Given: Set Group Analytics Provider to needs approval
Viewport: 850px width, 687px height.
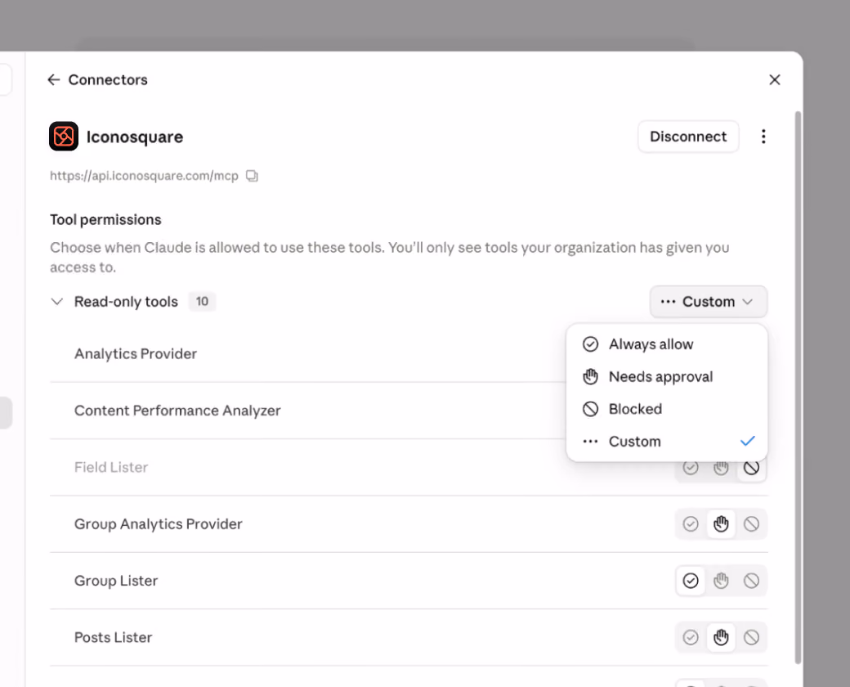Looking at the screenshot, I should pyautogui.click(x=721, y=524).
